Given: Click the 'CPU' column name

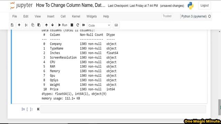Looking at the screenshot, I should coord(52,62).
